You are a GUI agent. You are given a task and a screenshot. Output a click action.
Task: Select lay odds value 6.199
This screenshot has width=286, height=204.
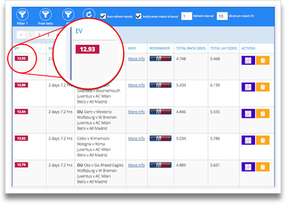tap(215, 85)
